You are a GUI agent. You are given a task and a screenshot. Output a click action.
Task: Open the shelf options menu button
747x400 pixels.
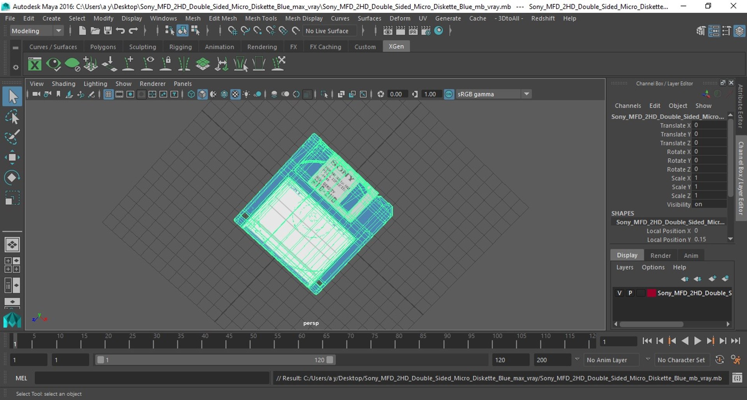click(x=15, y=48)
